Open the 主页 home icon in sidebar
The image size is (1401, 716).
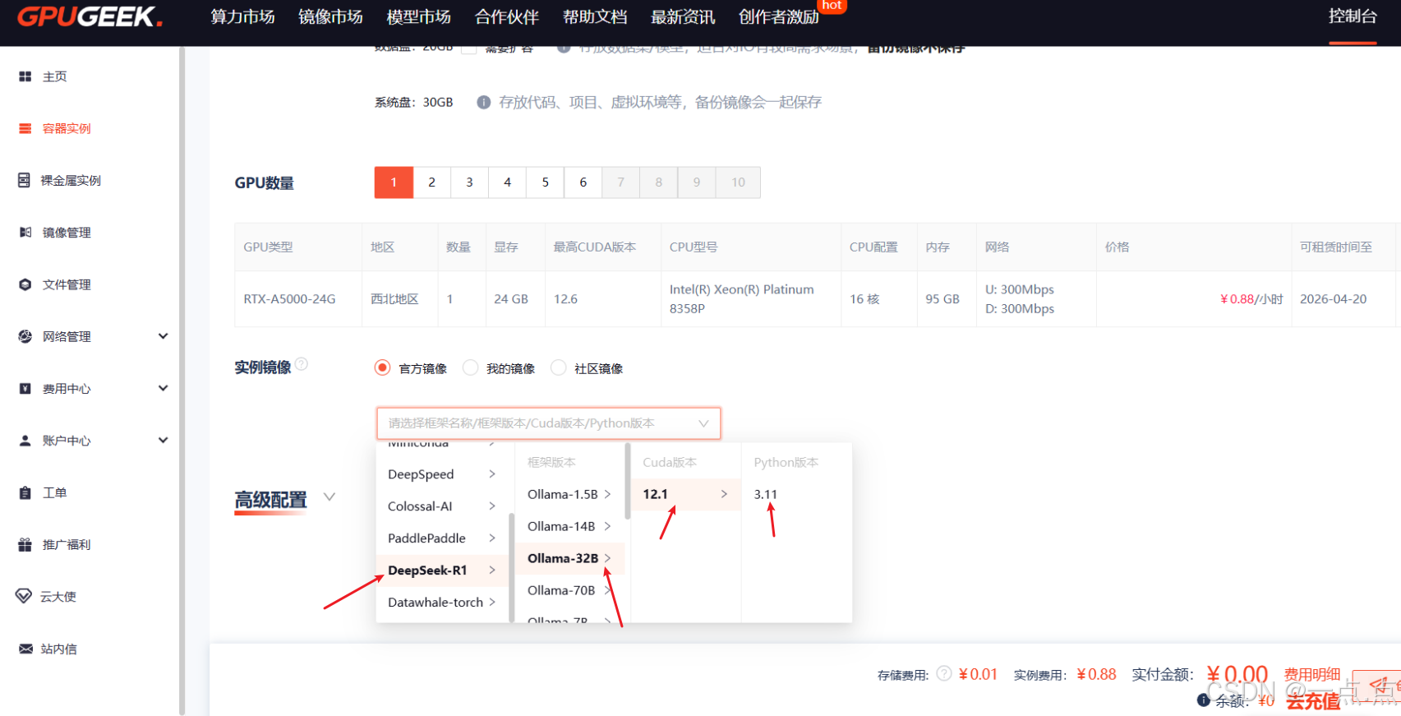25,76
